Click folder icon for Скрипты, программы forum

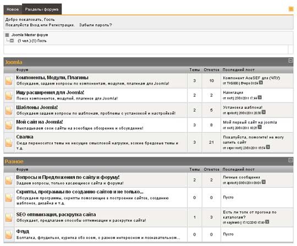[9, 198]
